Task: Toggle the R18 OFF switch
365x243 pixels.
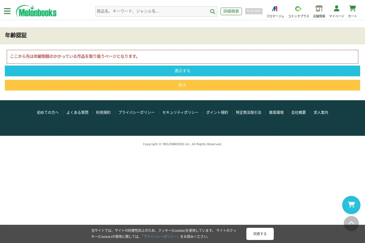Action: click(x=254, y=11)
